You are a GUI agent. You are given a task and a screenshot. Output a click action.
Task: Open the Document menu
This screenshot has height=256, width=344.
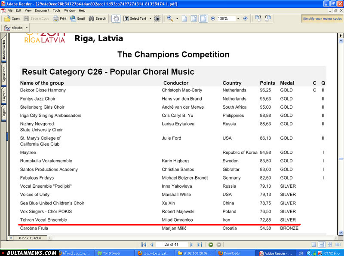(x=42, y=10)
